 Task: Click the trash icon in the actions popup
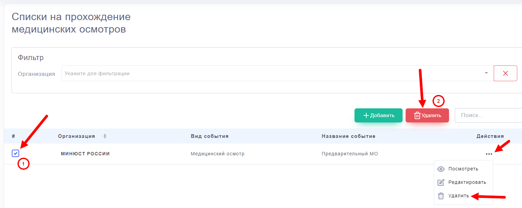click(441, 196)
